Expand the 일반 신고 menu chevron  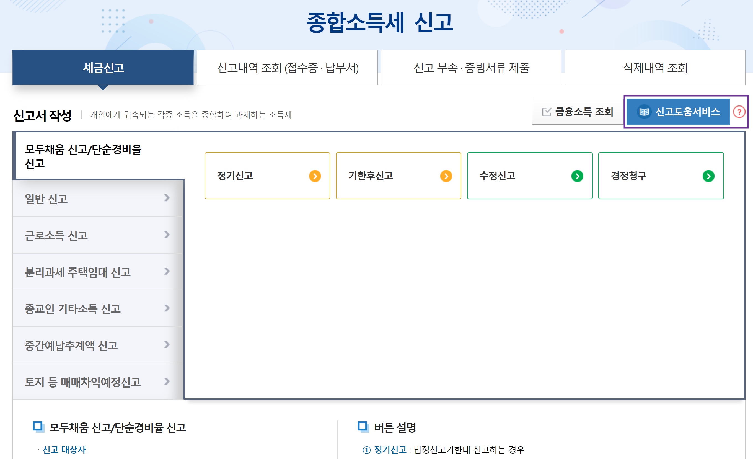167,198
